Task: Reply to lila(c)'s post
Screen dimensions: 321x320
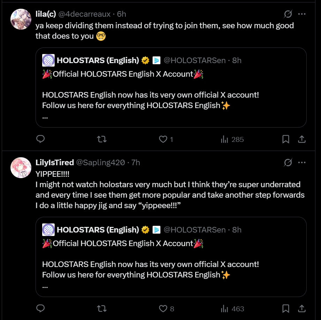Action: point(40,139)
